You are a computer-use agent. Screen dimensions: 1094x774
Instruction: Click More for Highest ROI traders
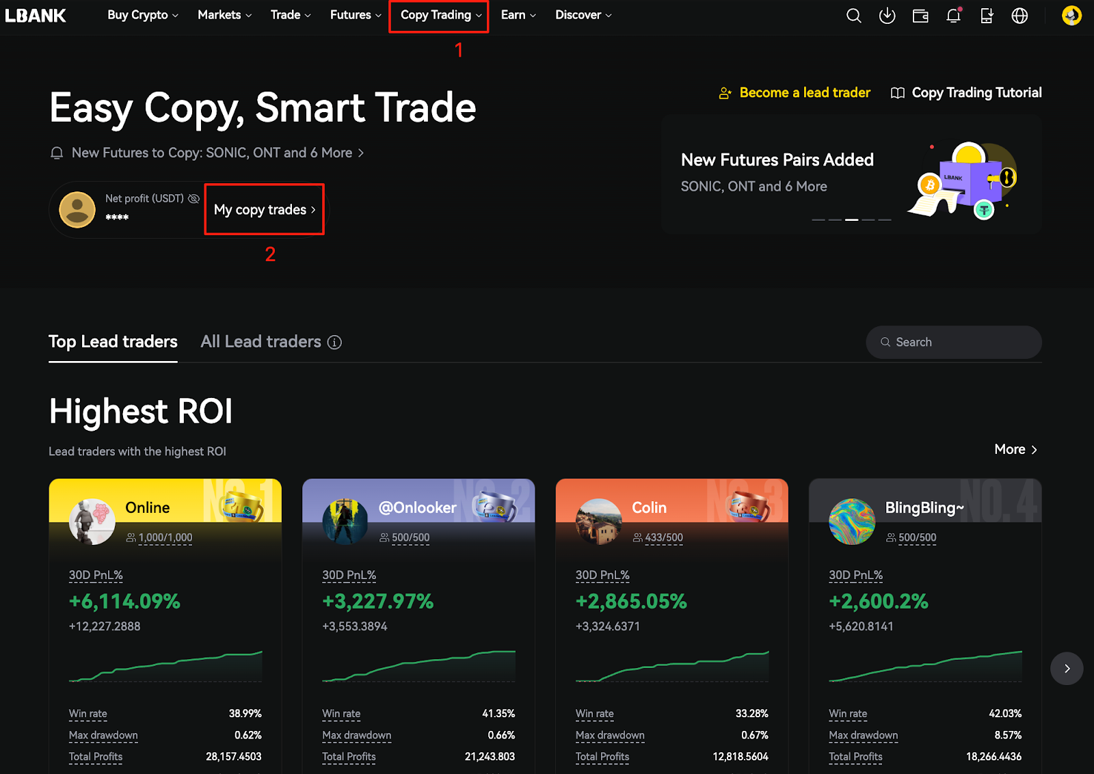coord(1016,450)
